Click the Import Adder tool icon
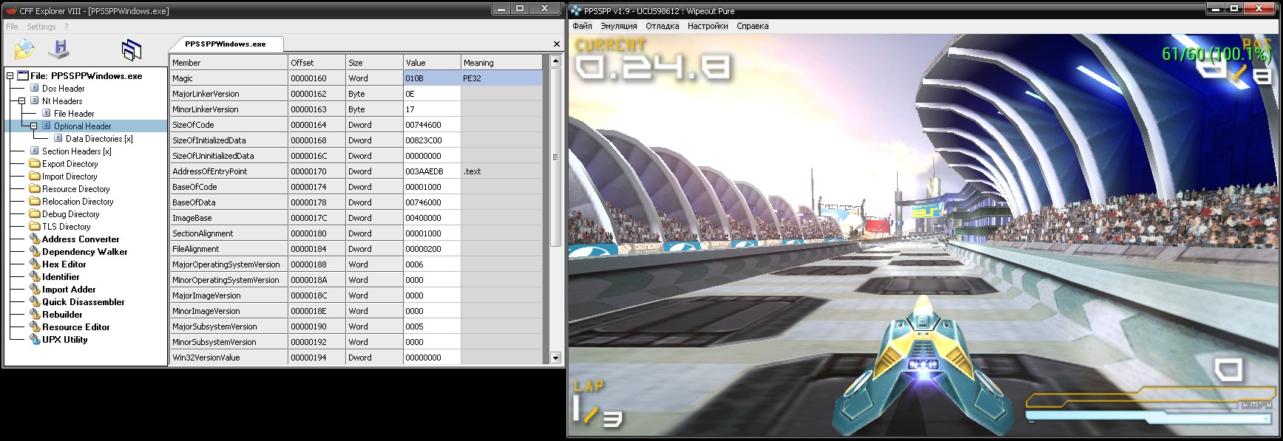Image resolution: width=1283 pixels, height=441 pixels. point(35,289)
